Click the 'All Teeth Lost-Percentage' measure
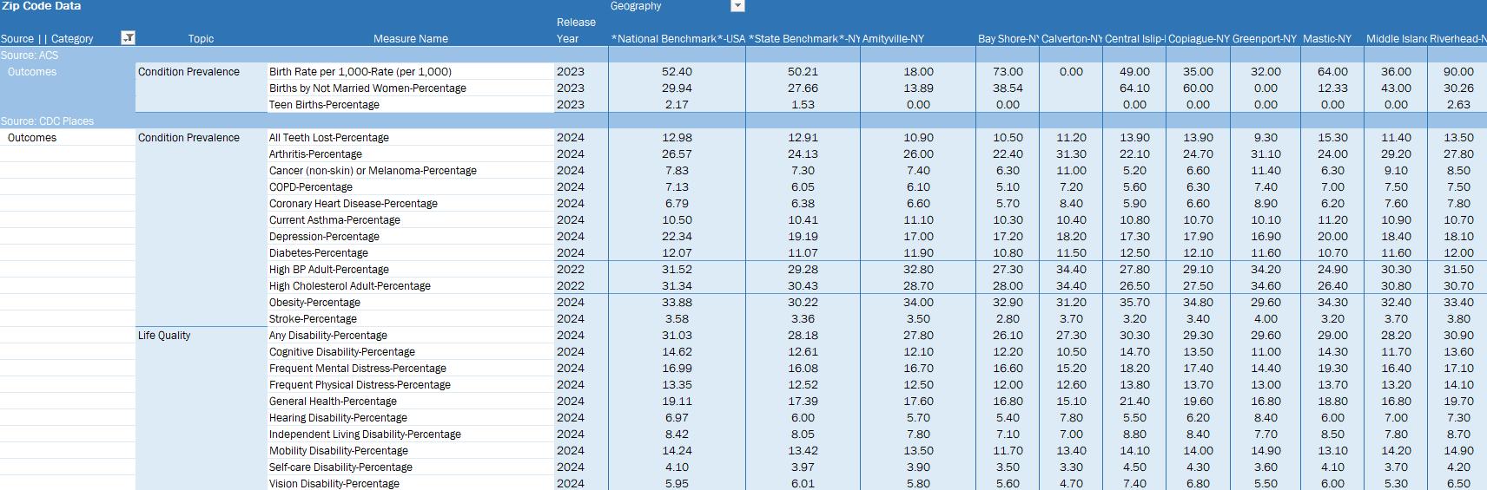Screen dimensions: 1487x490 (329, 138)
